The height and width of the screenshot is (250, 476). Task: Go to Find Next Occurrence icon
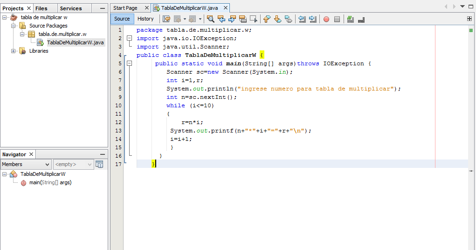click(232, 19)
